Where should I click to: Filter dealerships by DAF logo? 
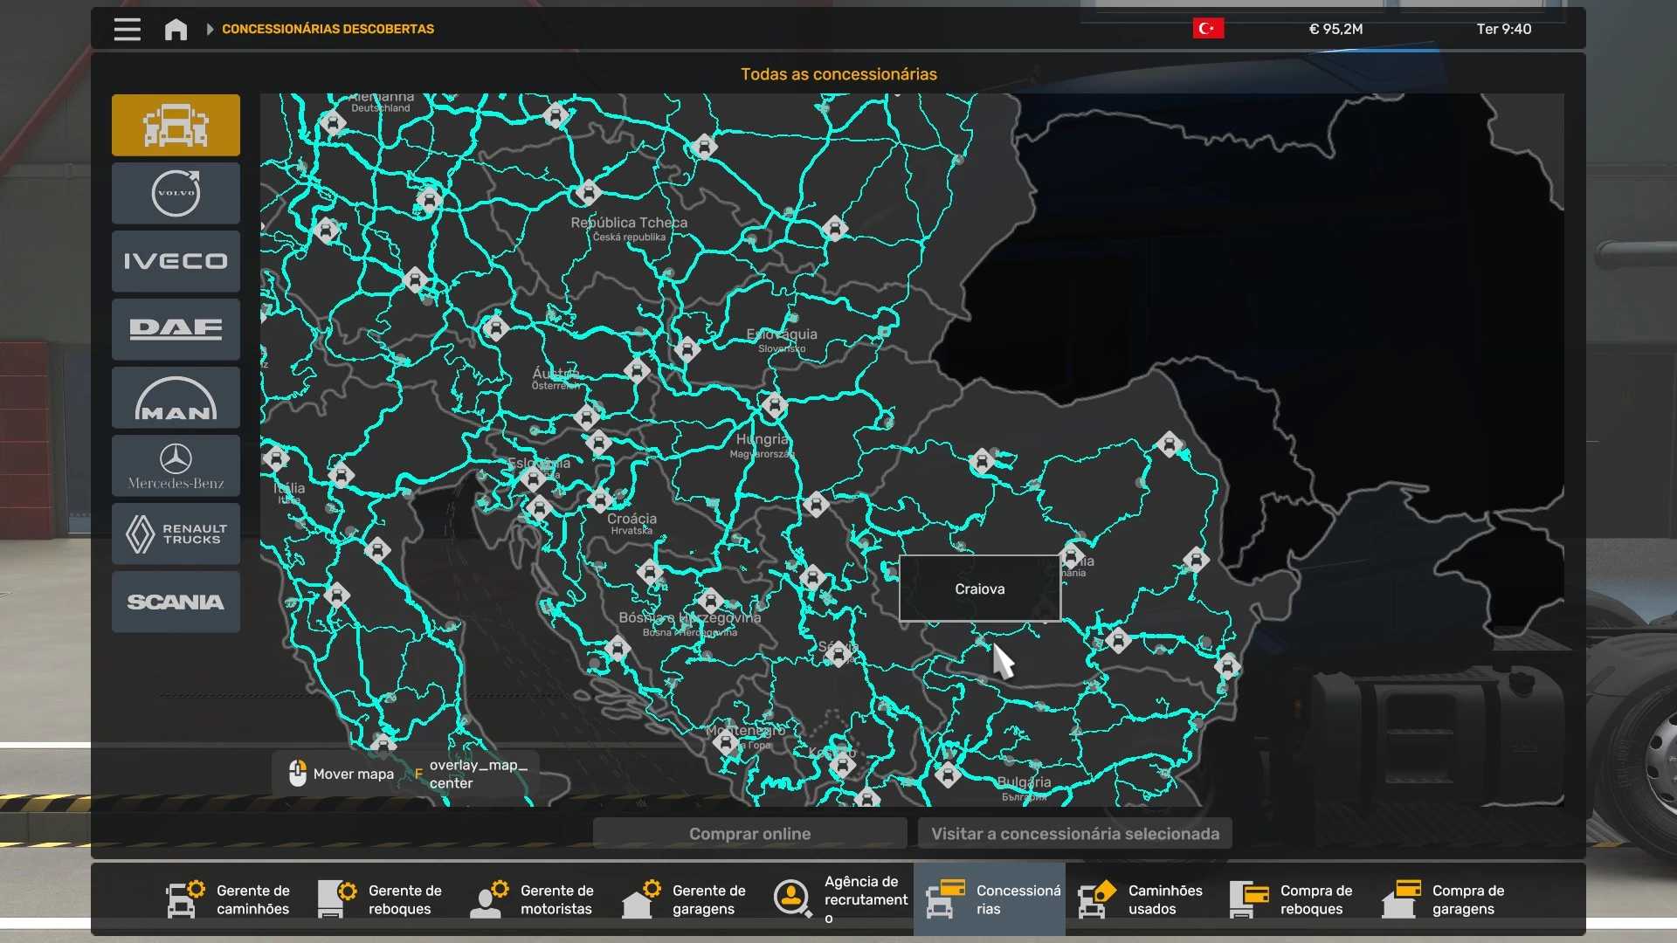click(176, 329)
